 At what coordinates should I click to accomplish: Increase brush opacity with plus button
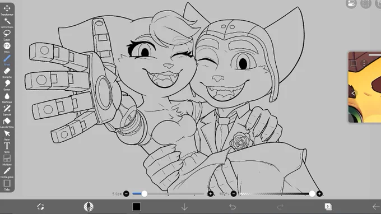[319, 194]
